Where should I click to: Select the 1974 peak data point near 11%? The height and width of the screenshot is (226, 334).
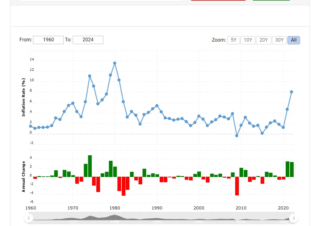pyautogui.click(x=90, y=76)
